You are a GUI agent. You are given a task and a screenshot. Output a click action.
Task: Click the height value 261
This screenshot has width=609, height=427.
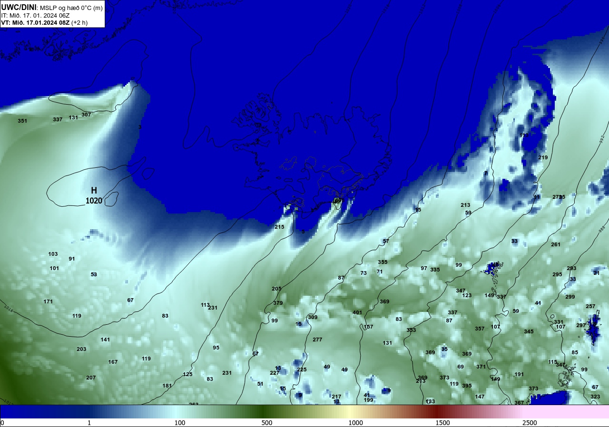[556, 244]
